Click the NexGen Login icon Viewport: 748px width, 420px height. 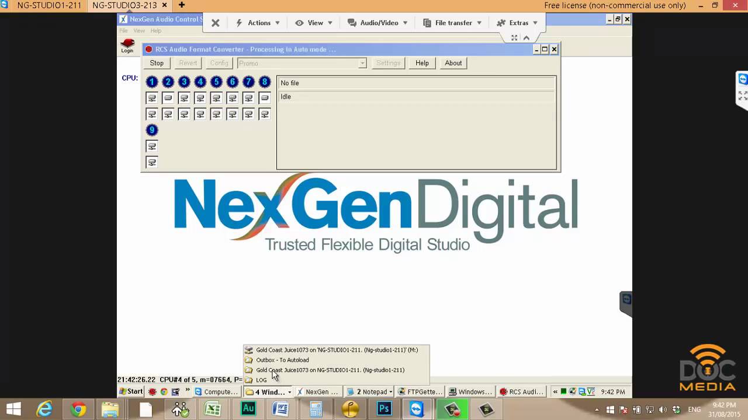[127, 45]
